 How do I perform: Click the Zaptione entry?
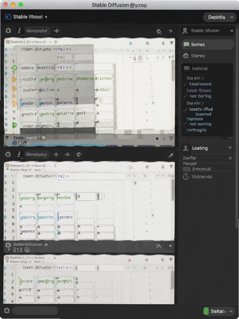pos(195,119)
